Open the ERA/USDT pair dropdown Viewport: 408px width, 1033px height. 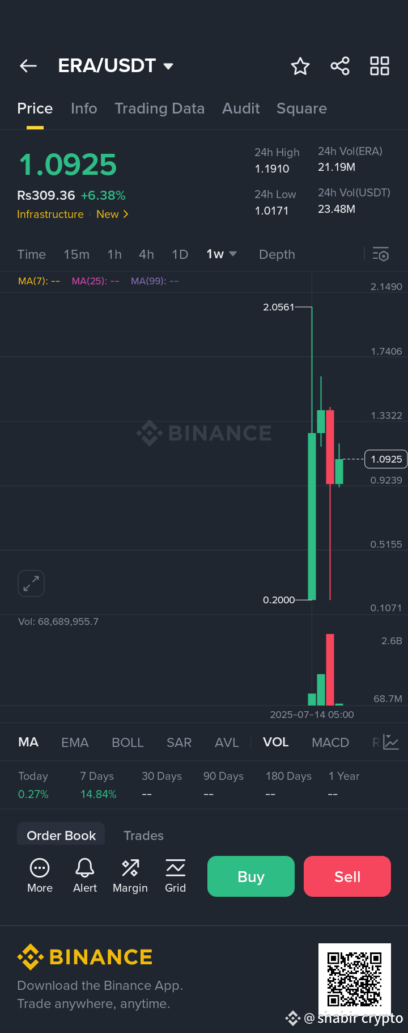tap(168, 66)
